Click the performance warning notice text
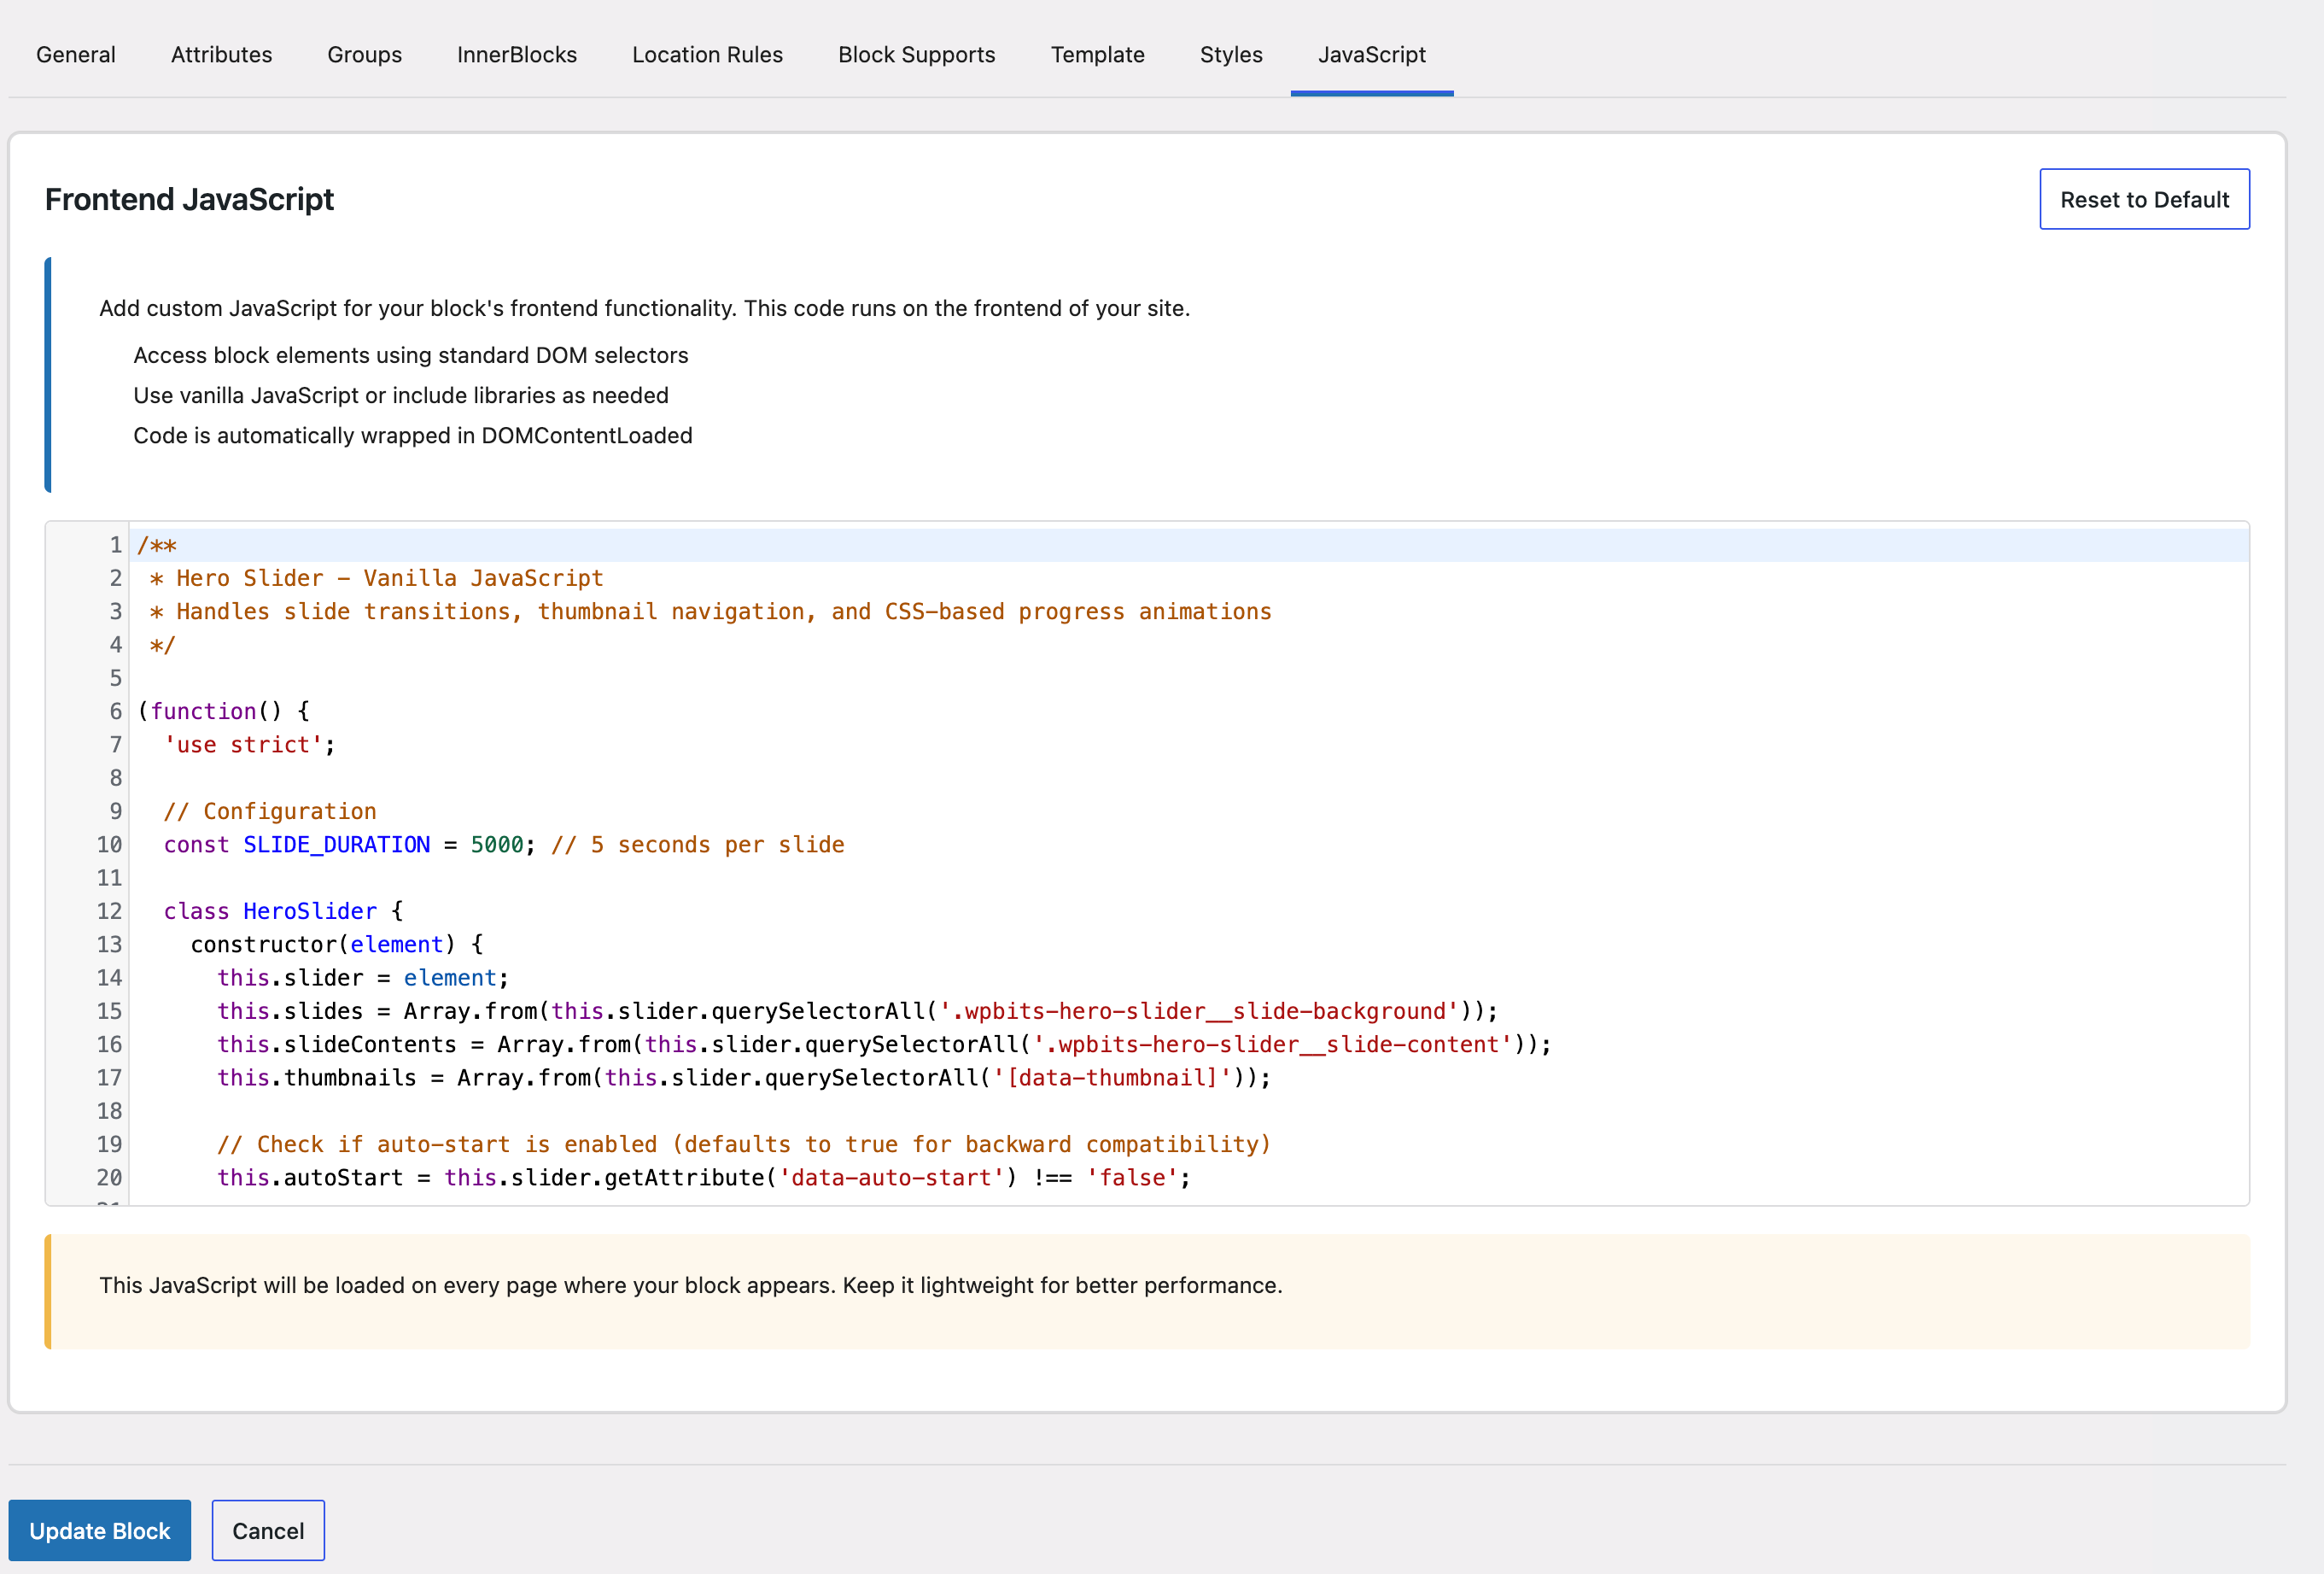2324x1574 pixels. point(690,1285)
